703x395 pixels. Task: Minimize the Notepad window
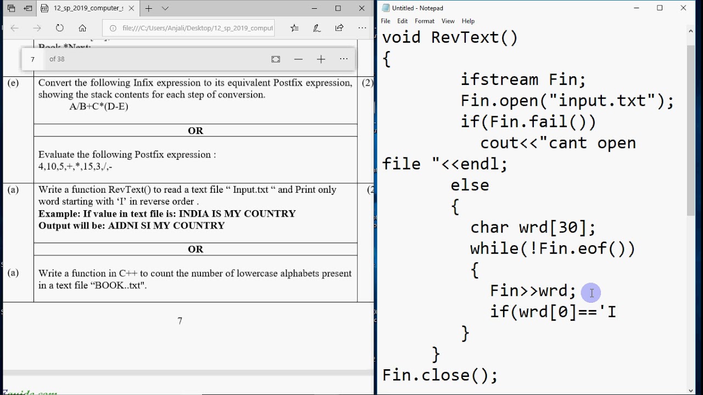coord(636,8)
